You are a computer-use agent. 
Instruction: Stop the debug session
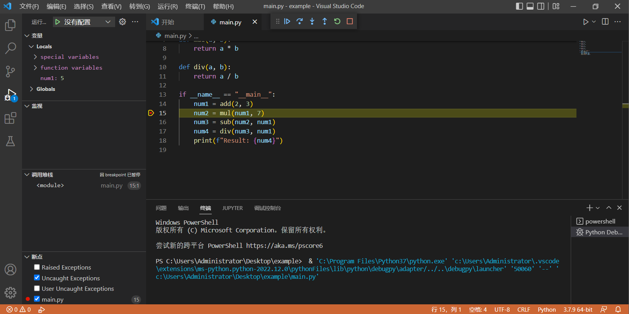pos(350,22)
